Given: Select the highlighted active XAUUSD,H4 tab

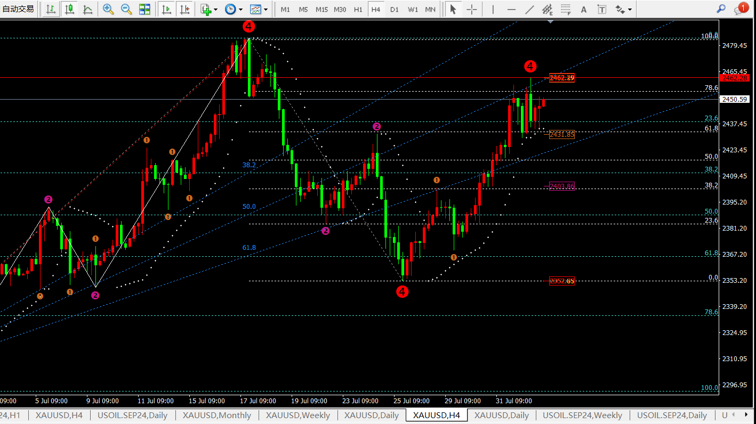Looking at the screenshot, I should [x=436, y=415].
